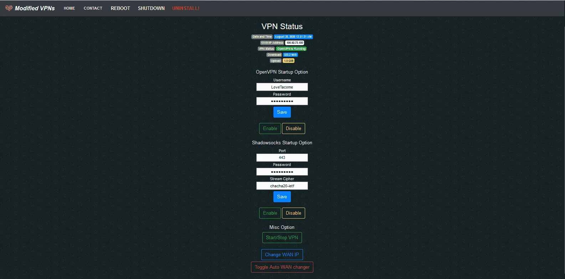565x279 pixels.
Task: Toggle Auto WAN changer
Action: coord(282,267)
